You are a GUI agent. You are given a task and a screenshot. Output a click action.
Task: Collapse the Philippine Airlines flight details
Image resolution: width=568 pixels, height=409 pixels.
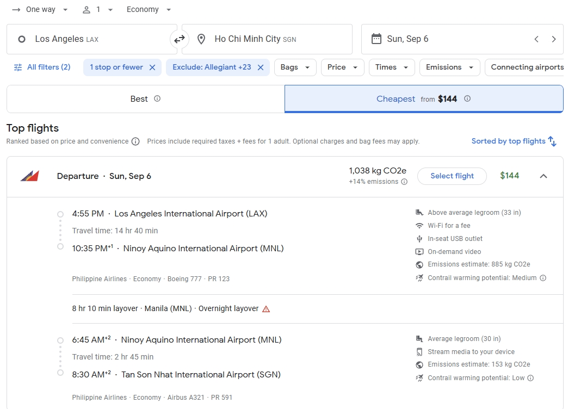(x=544, y=176)
